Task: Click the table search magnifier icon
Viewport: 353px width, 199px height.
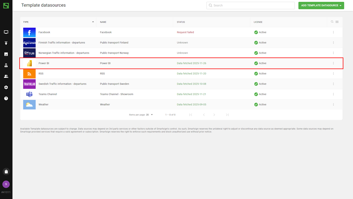Action: [332, 22]
